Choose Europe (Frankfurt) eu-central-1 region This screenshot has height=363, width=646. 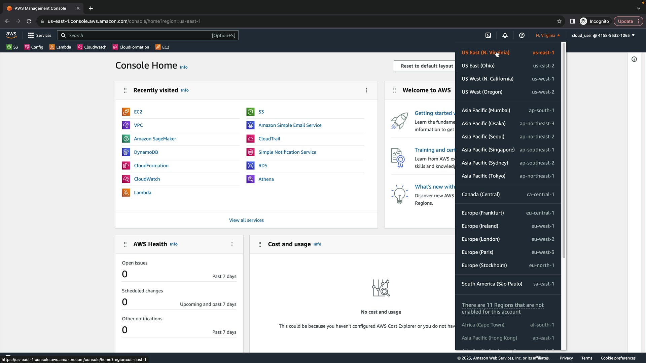pyautogui.click(x=508, y=213)
